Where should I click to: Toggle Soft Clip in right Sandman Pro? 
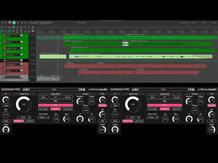212,105
